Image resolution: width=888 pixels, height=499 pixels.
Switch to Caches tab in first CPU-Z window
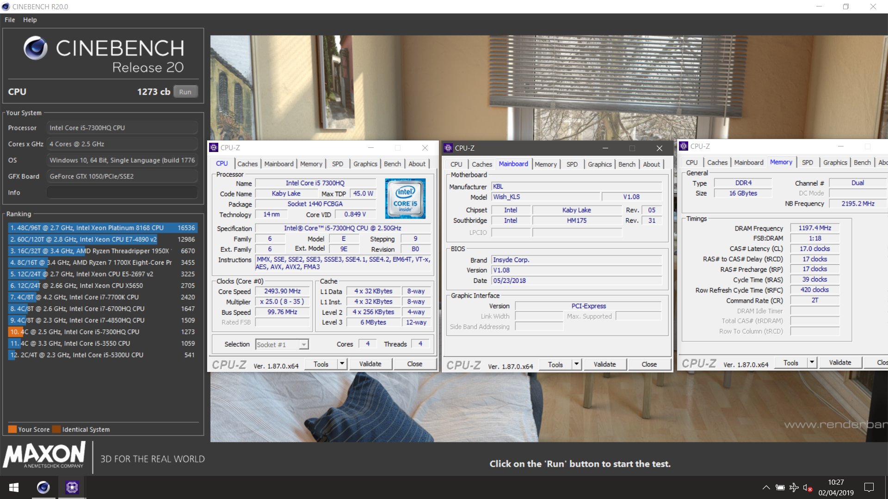(247, 164)
